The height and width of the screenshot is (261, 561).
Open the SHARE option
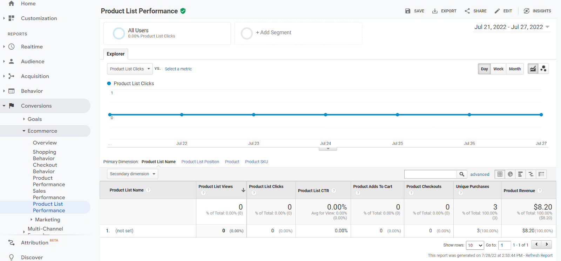click(x=475, y=11)
